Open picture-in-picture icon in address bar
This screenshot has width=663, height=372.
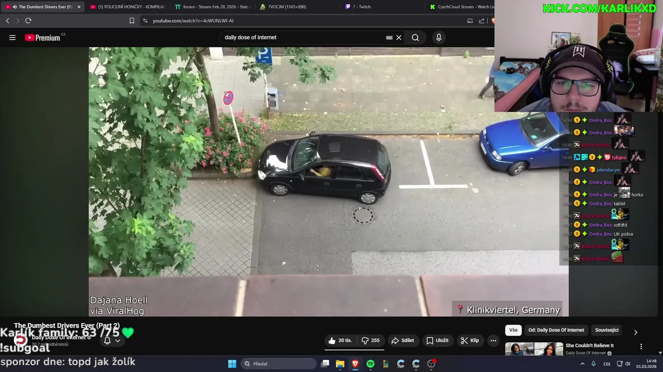(470, 21)
